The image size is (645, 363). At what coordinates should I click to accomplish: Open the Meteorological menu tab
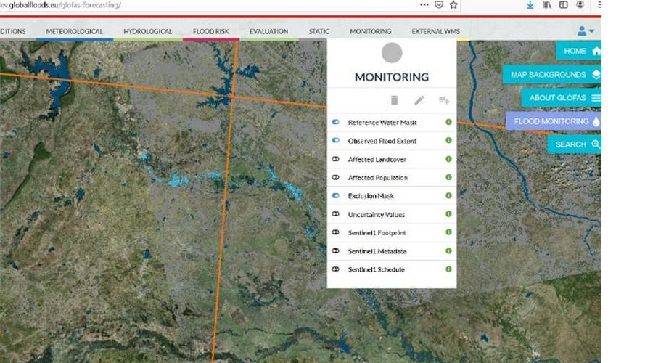75,31
